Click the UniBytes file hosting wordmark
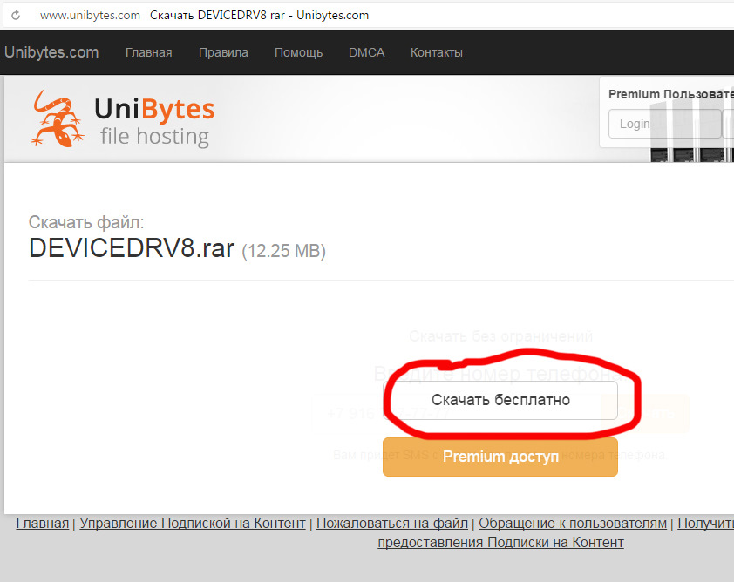 [x=154, y=122]
